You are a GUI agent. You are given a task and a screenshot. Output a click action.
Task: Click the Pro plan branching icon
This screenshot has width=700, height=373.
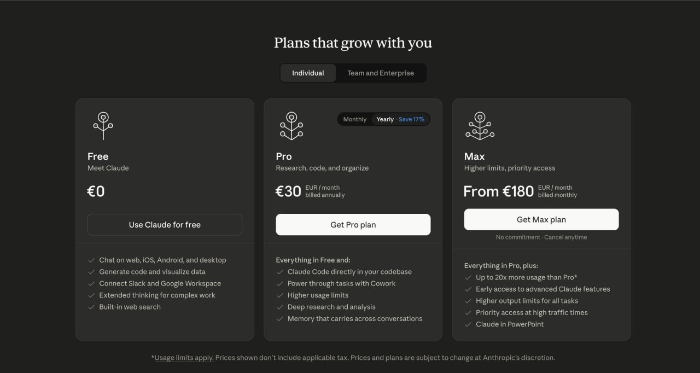pyautogui.click(x=291, y=125)
